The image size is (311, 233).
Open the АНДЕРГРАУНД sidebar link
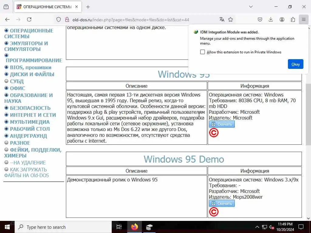(29, 136)
